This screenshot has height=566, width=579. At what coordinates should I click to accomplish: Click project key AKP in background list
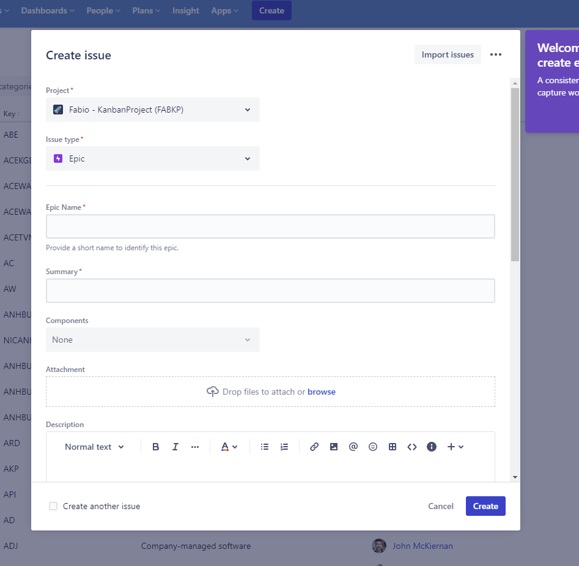(11, 469)
